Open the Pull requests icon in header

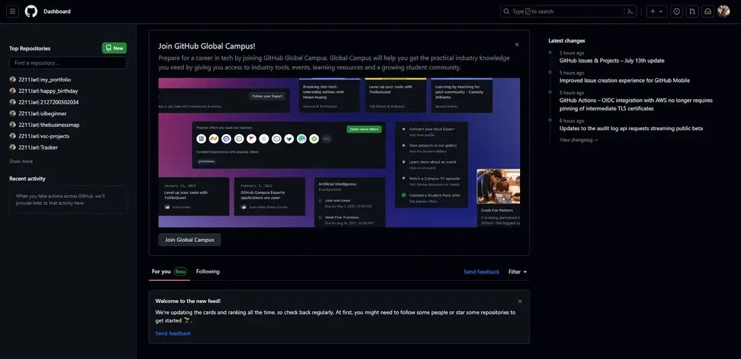[x=692, y=11]
